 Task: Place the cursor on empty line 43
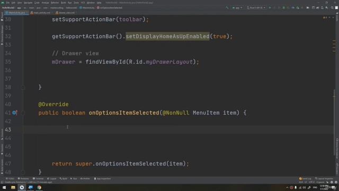click(x=179, y=129)
